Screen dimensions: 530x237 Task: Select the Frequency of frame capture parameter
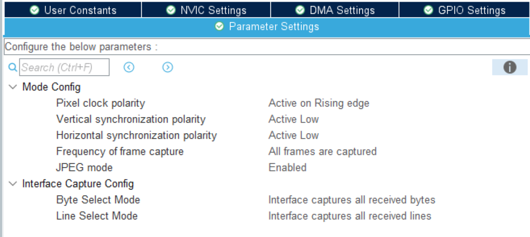tap(119, 152)
